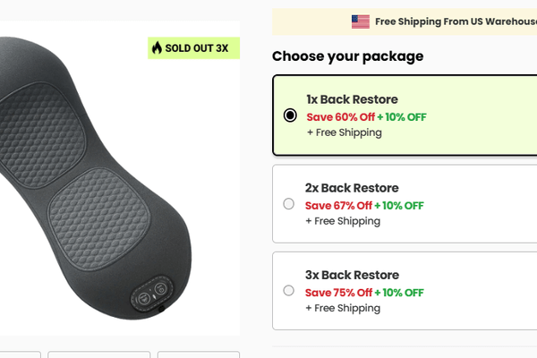Viewport: 537px width, 358px height.
Task: Click the '2x Back Restore' package title
Action: (353, 188)
